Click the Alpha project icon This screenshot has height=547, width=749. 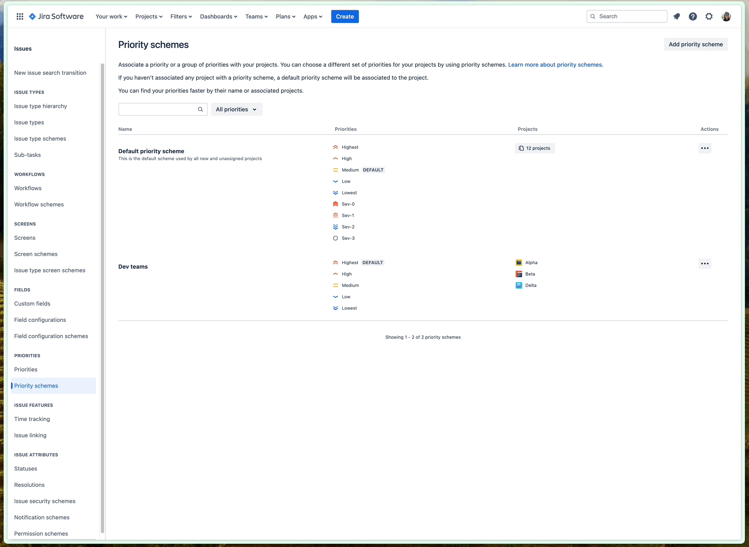click(x=519, y=263)
